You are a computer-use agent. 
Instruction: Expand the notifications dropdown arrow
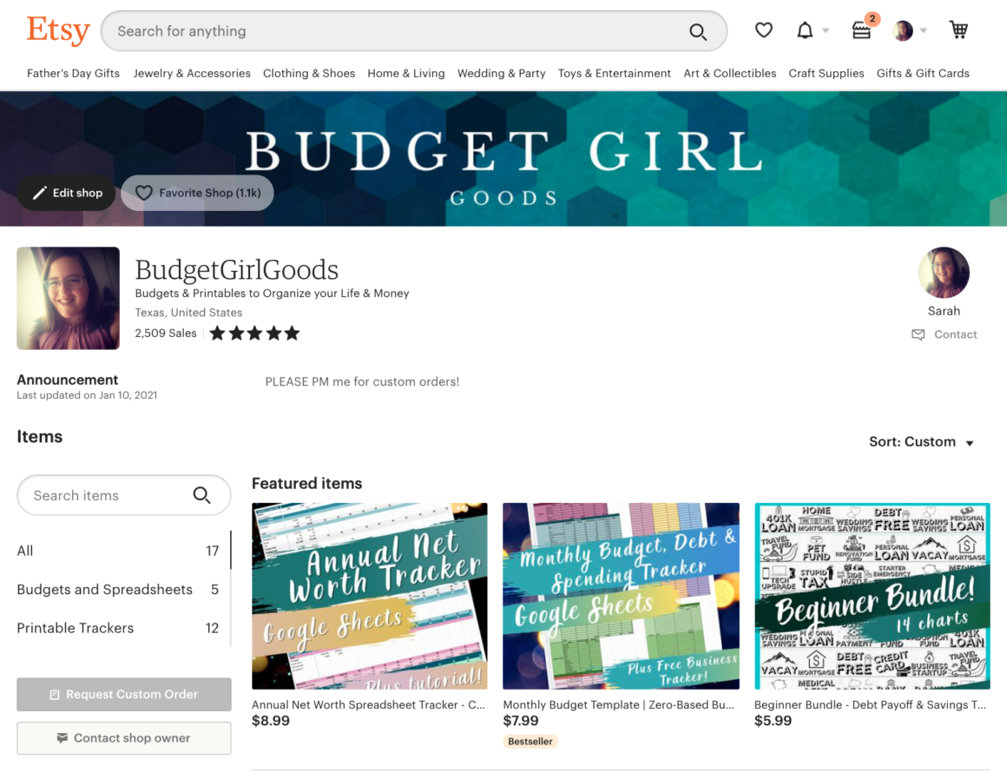click(826, 30)
